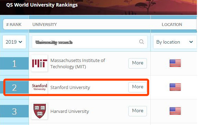This screenshot has width=198, height=125.
Task: Open the Stanford University name link
Action: coord(70,87)
